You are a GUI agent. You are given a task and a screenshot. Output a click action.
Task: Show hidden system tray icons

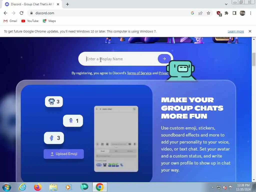tap(212, 187)
